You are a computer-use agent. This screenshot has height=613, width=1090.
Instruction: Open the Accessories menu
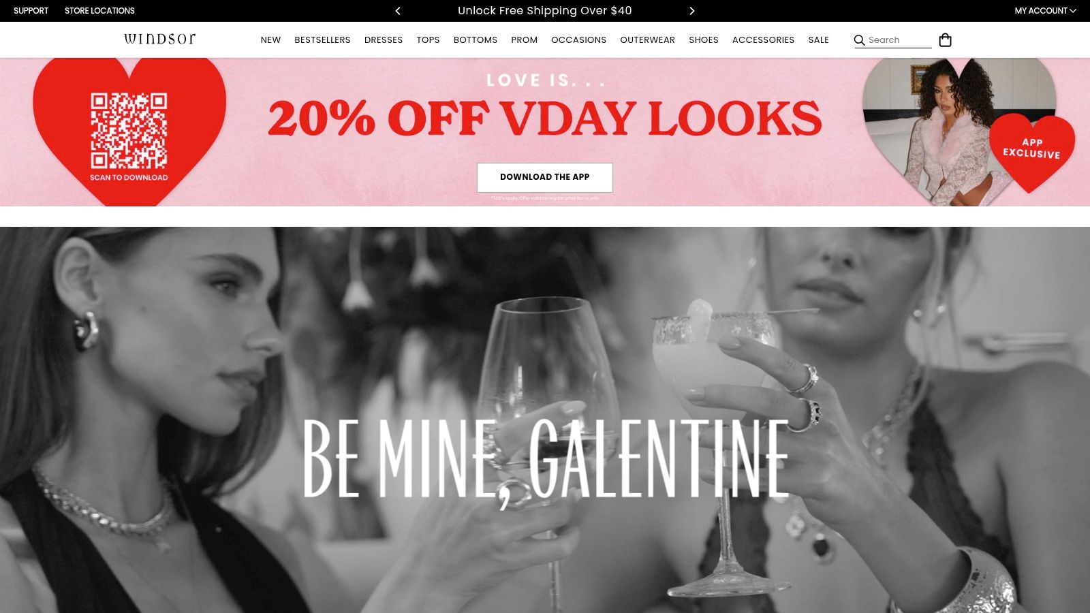[x=763, y=40]
